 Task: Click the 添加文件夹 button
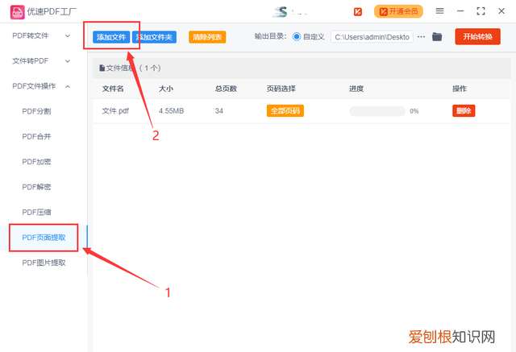154,37
